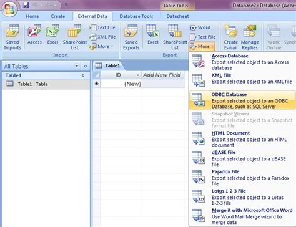Image resolution: width=296 pixels, height=227 pixels.
Task: Collapse navigation pane with double chevron
Action: tap(86, 66)
